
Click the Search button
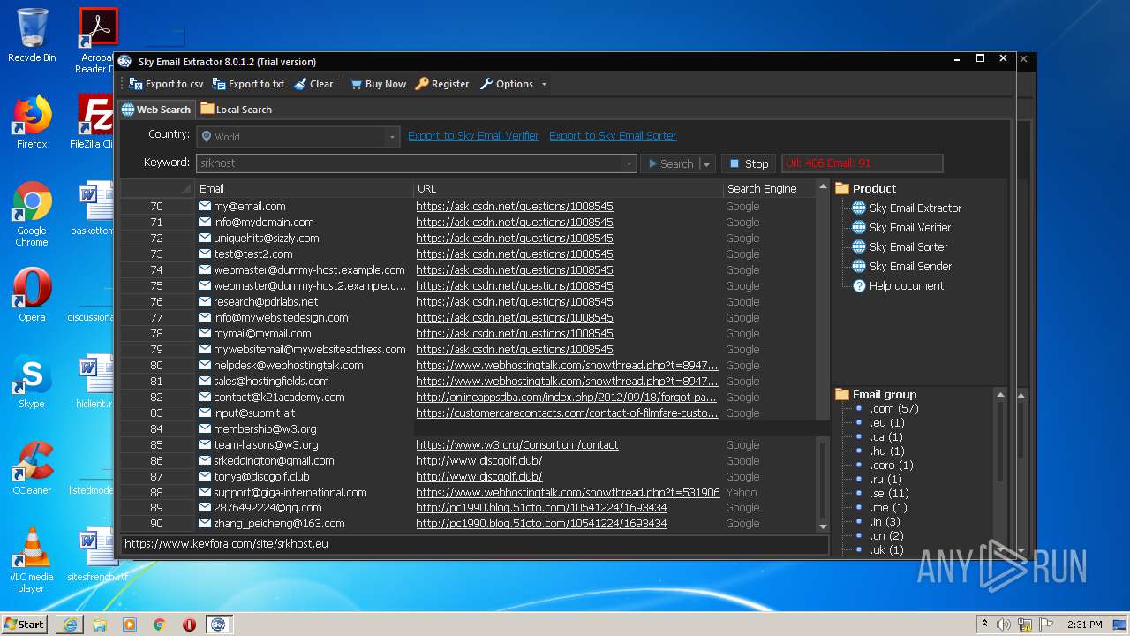pos(670,163)
